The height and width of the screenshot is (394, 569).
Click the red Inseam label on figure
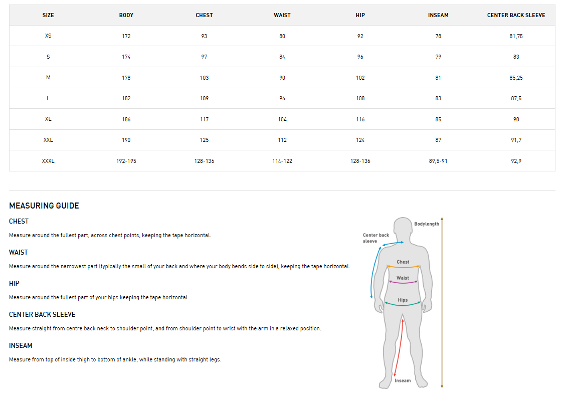pyautogui.click(x=403, y=380)
